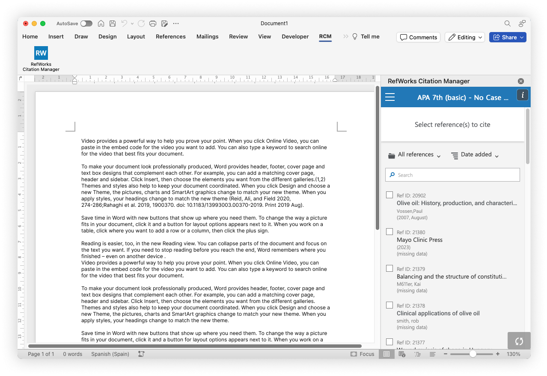547x376 pixels.
Task: Switch to Web Layout view icon
Action: [x=402, y=354]
